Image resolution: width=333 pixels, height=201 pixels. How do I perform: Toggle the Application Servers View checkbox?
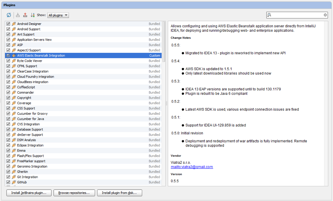(x=8, y=40)
